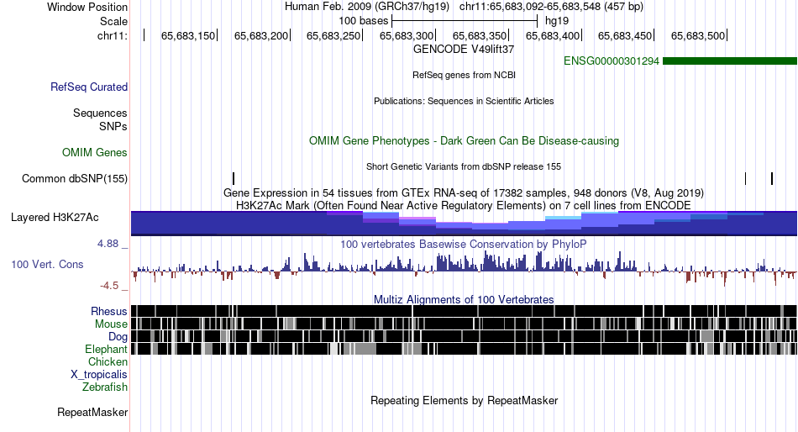Open Repeating Elements by RepeatMasker title
This screenshot has width=798, height=432.
(x=464, y=400)
